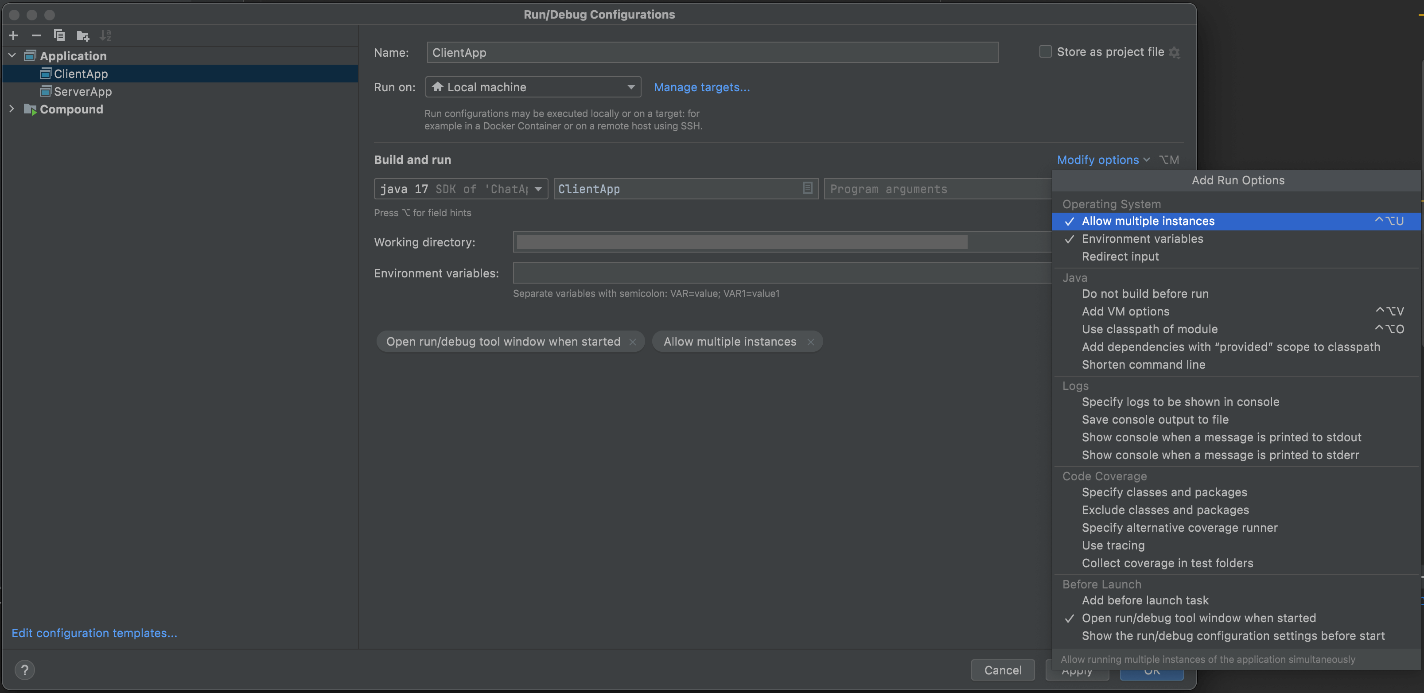
Task: Open the java 17 SDK dropdown
Action: pyautogui.click(x=460, y=188)
